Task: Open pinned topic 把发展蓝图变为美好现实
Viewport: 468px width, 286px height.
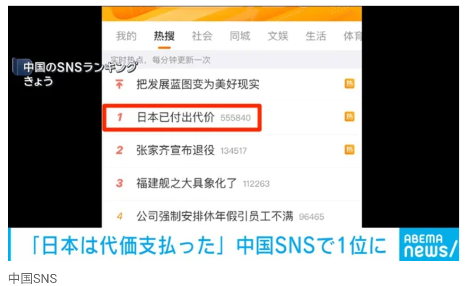Action: (x=198, y=84)
